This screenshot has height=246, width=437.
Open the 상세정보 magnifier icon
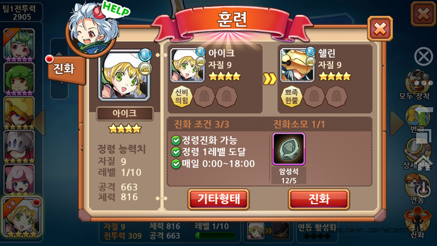tap(417, 154)
